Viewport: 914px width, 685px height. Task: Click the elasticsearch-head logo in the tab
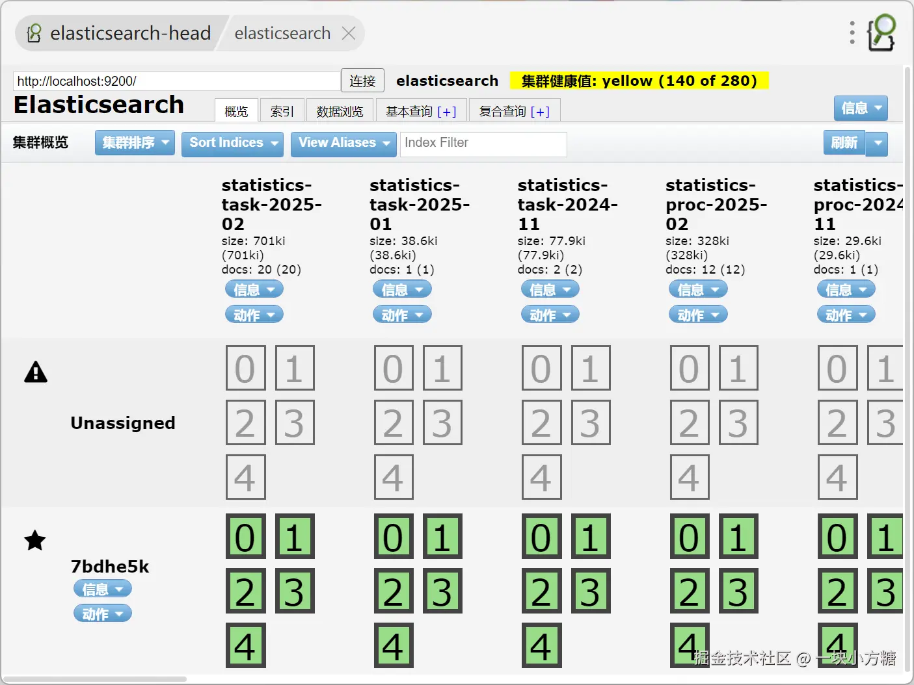pyautogui.click(x=34, y=33)
